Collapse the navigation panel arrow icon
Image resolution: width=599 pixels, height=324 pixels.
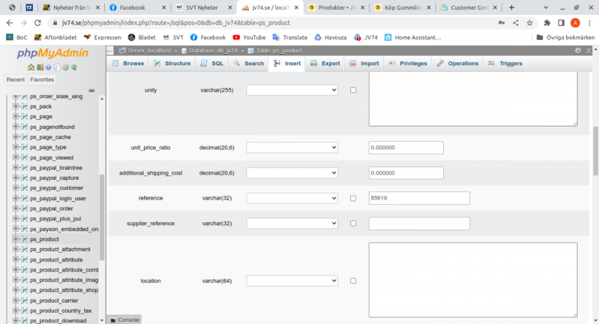click(110, 50)
